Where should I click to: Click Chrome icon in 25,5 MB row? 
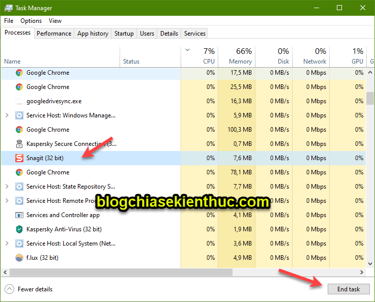pyautogui.click(x=19, y=87)
